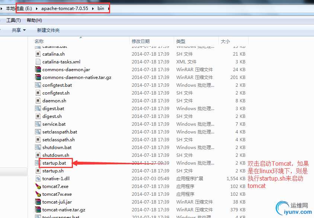Click the commons-daemon-native.tar.gz archive icon
314x218 pixels.
tap(38, 77)
